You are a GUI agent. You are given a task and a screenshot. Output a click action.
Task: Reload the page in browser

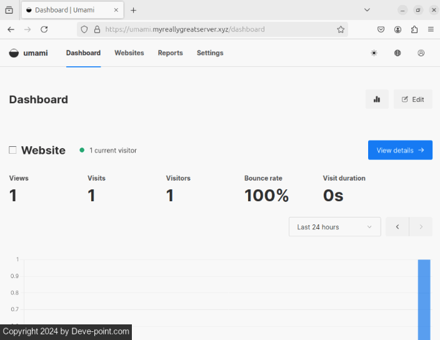click(44, 29)
